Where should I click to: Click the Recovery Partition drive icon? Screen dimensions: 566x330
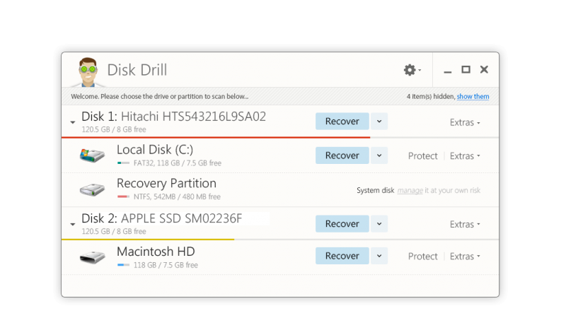92,189
